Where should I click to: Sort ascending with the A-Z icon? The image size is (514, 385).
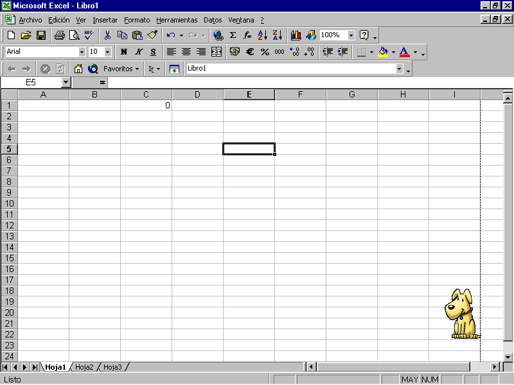(x=263, y=35)
